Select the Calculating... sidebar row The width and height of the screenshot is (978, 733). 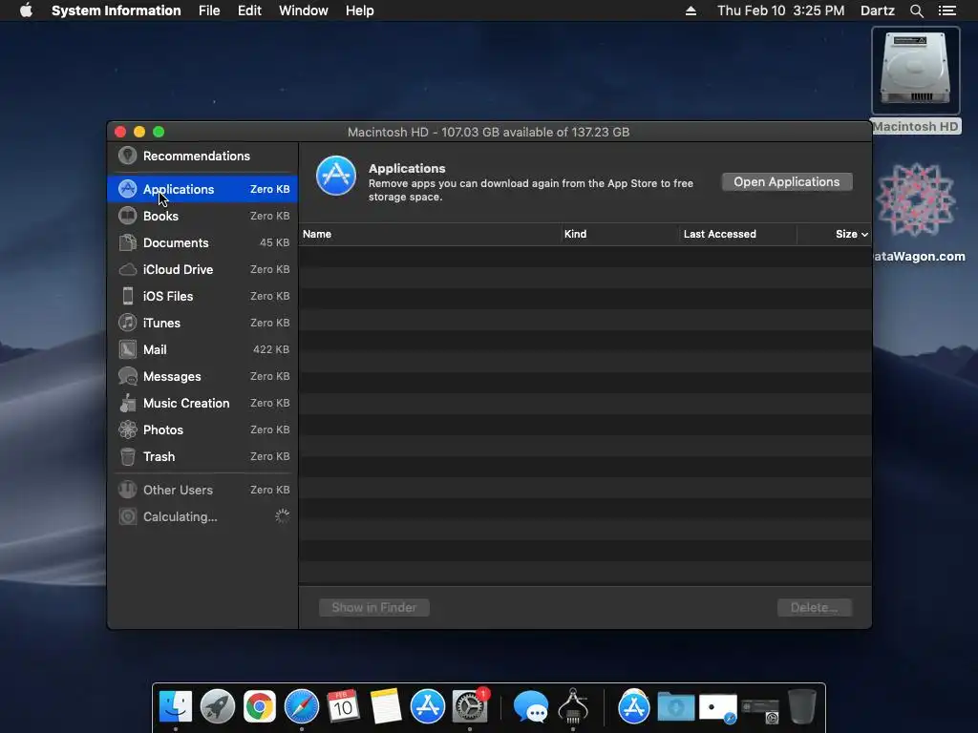click(x=202, y=516)
